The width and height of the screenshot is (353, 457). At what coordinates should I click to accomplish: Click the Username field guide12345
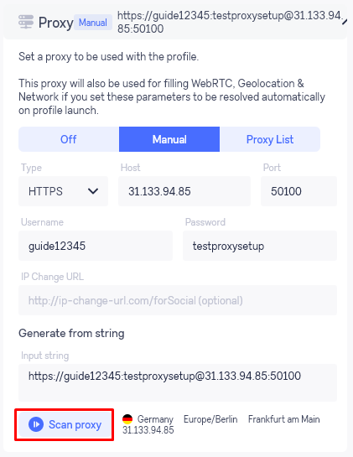[96, 246]
